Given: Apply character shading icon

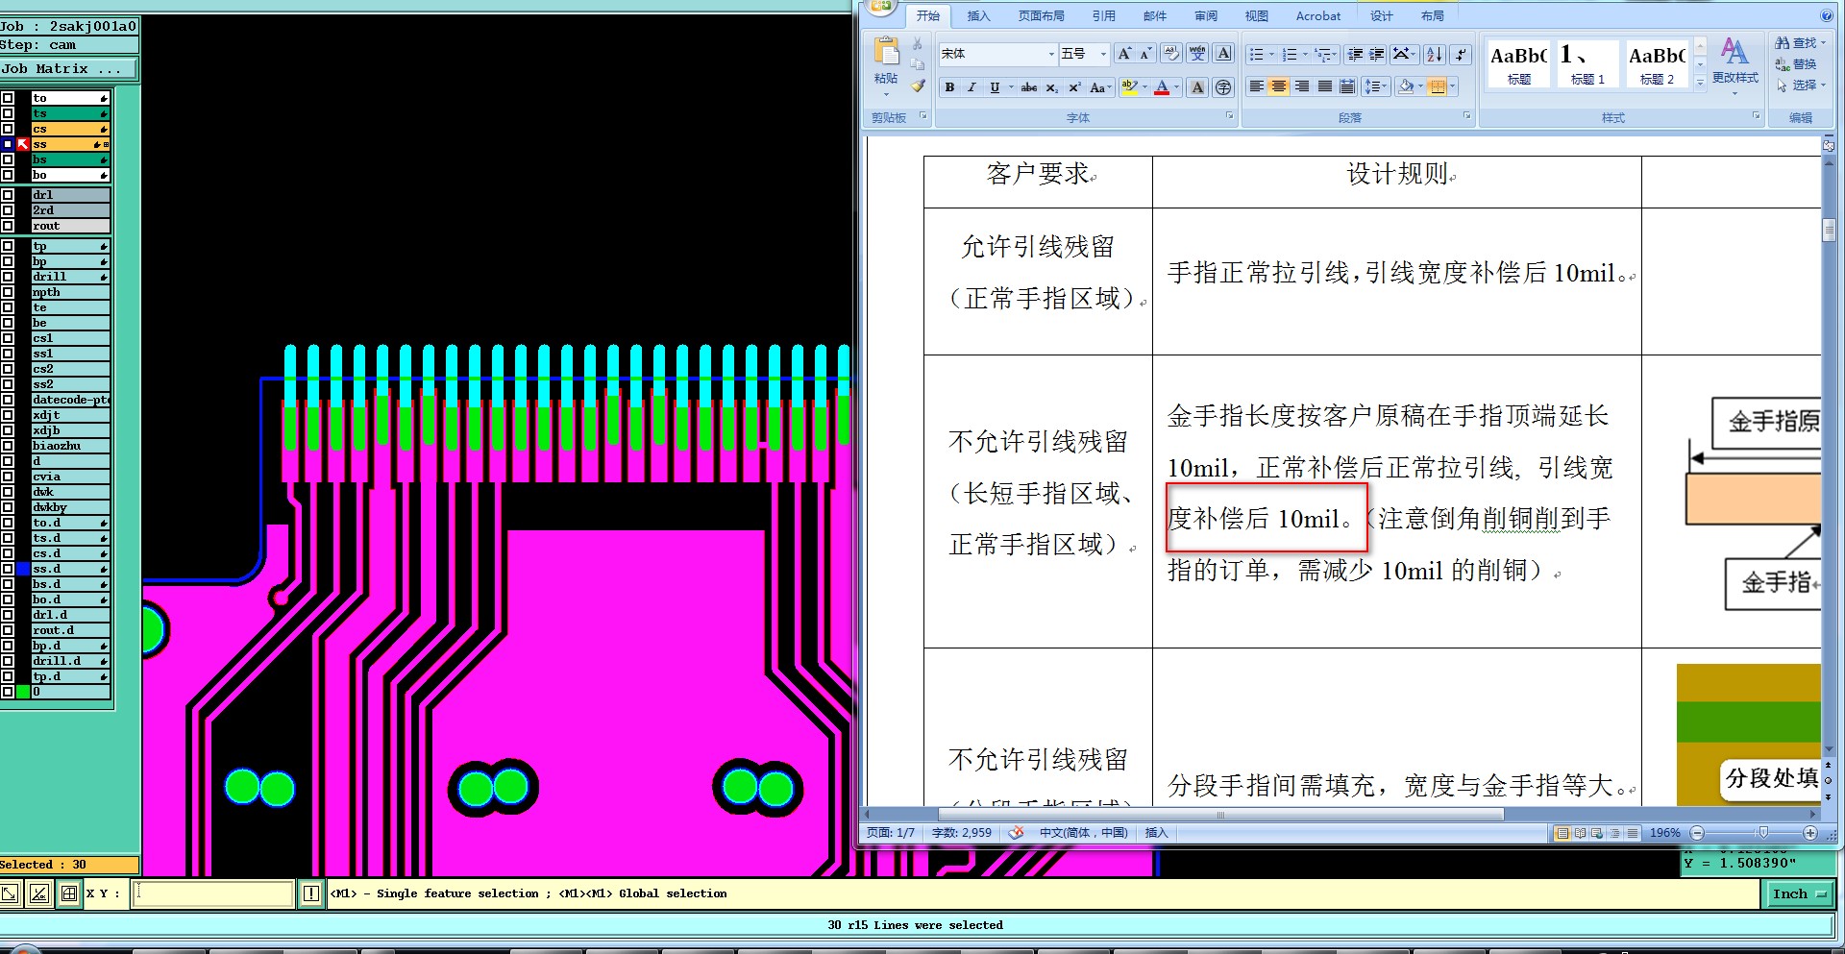Looking at the screenshot, I should pyautogui.click(x=1197, y=87).
